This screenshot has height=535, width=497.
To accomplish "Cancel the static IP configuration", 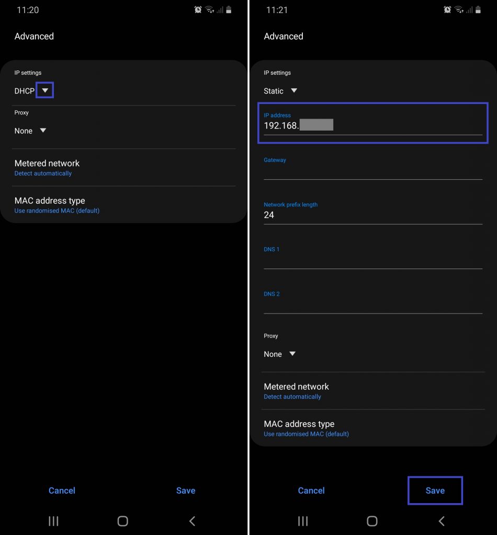I will [311, 491].
